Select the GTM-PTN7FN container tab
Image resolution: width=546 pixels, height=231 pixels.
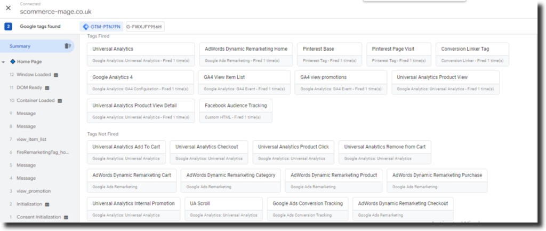[x=101, y=27]
